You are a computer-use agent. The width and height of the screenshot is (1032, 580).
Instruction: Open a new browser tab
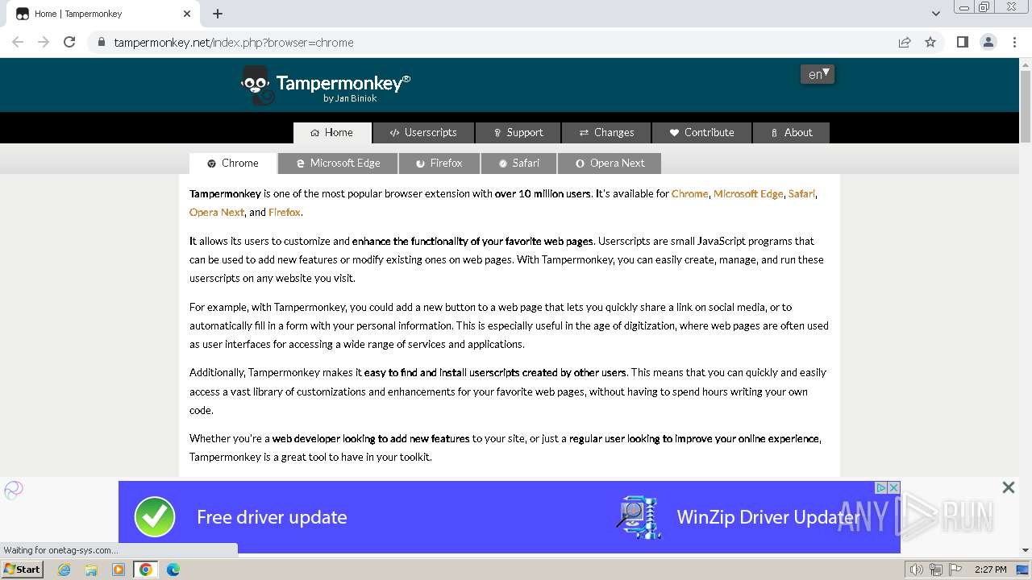tap(218, 14)
